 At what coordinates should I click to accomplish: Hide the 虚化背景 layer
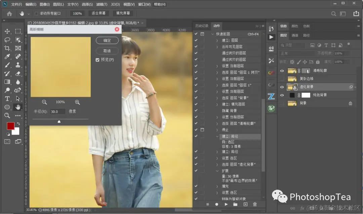282,87
